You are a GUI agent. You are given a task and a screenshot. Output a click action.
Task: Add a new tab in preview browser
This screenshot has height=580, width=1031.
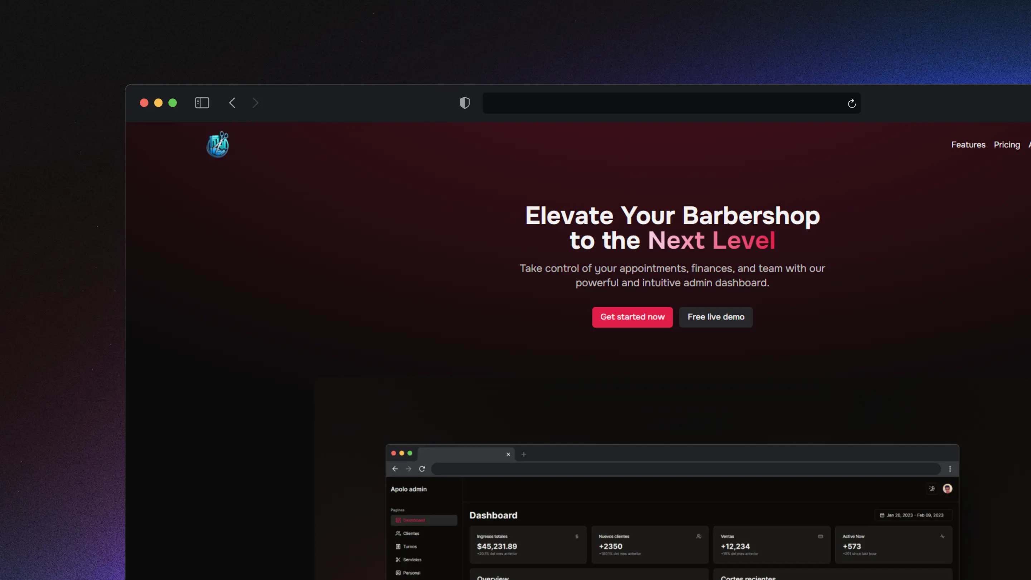(x=523, y=454)
